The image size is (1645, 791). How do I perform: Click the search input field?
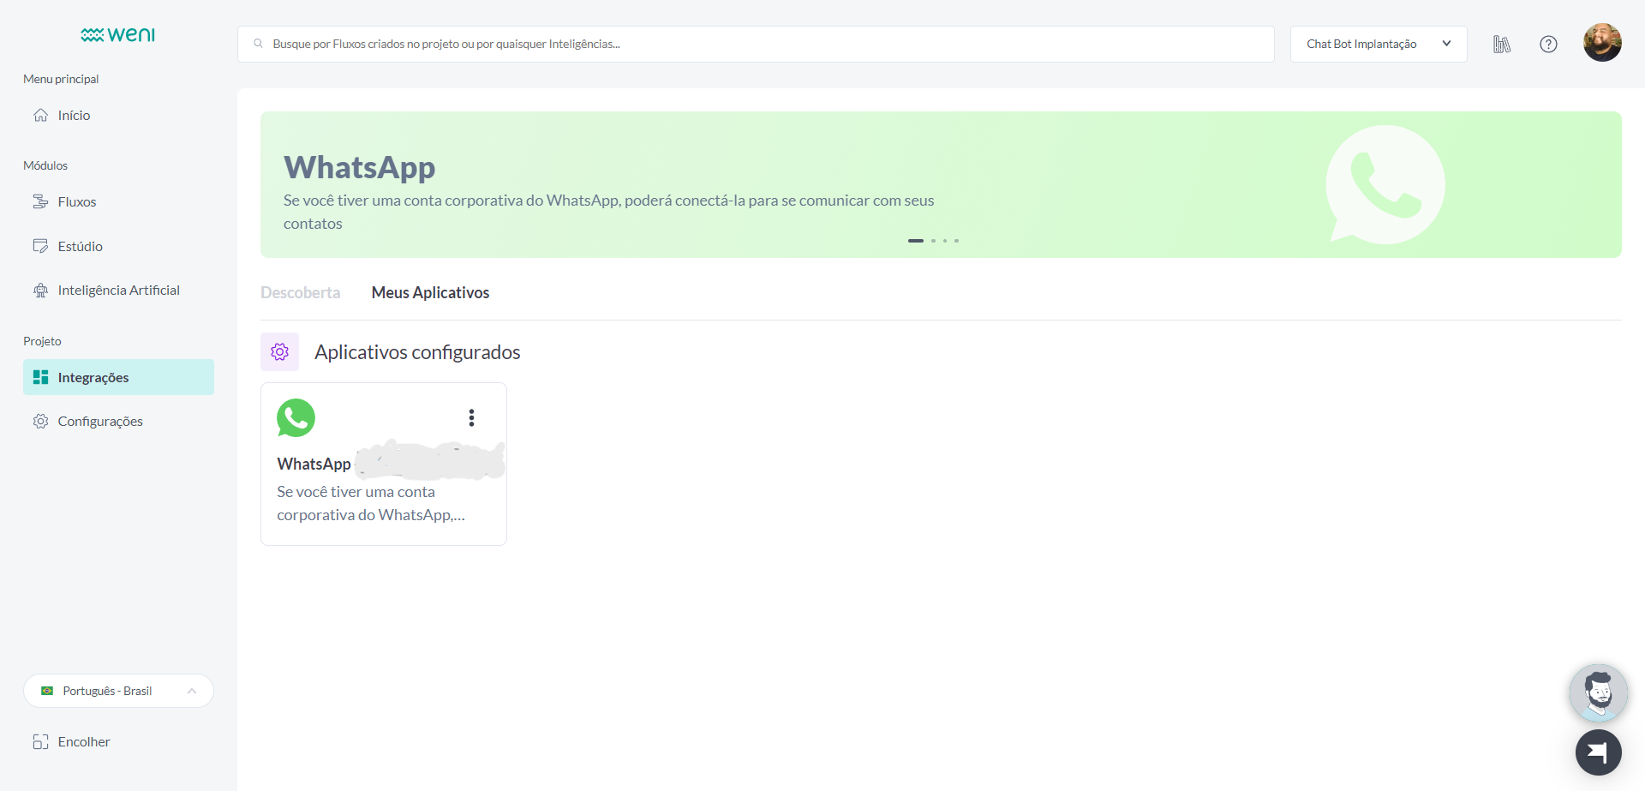coord(754,44)
